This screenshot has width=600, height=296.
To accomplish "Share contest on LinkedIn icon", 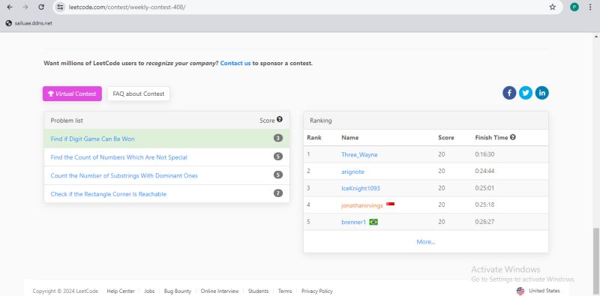I will (541, 93).
